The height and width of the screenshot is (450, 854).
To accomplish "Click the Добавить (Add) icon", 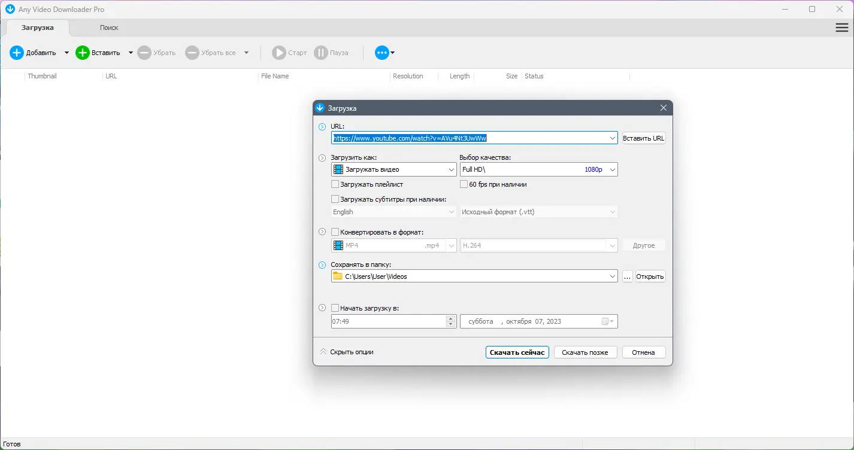I will 16,53.
